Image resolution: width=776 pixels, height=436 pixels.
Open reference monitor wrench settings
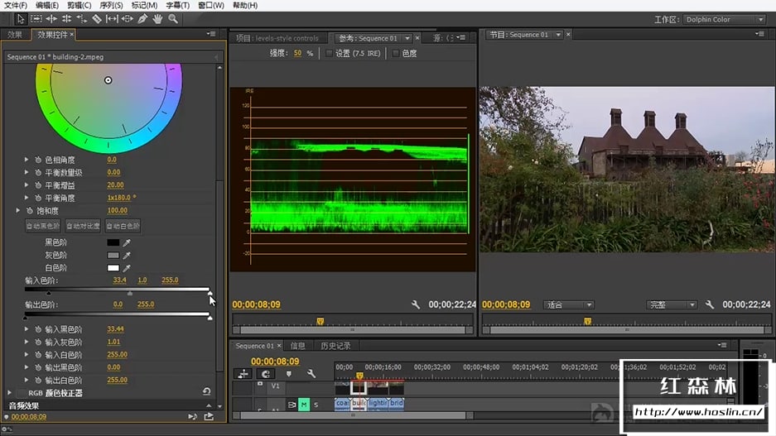click(416, 304)
